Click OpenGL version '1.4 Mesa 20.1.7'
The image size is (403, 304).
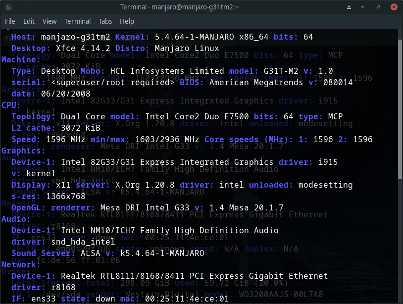[246, 207]
